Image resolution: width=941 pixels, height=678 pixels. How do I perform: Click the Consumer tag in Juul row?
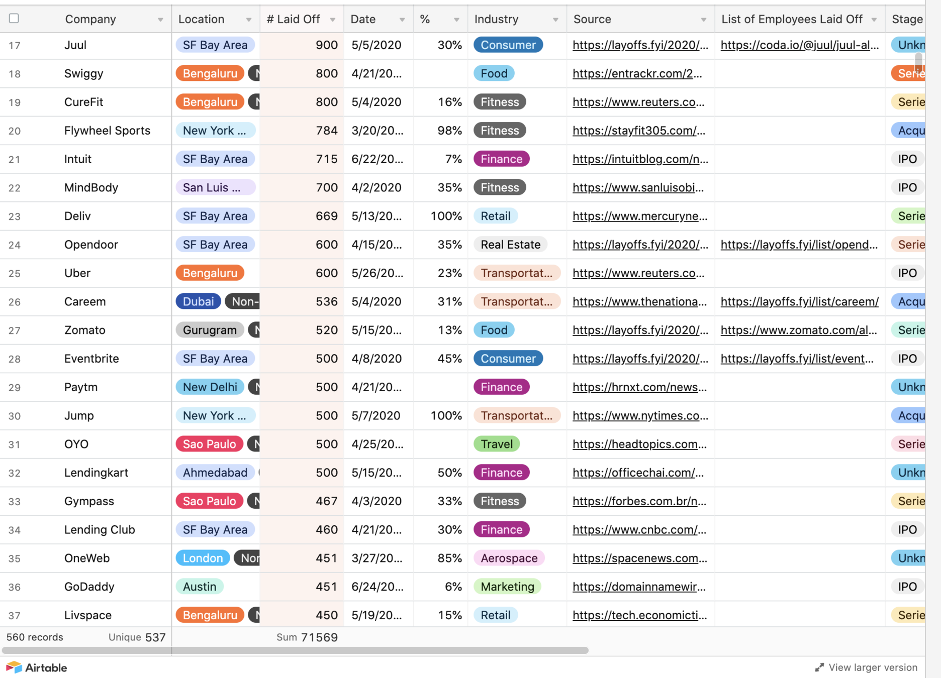tap(508, 45)
